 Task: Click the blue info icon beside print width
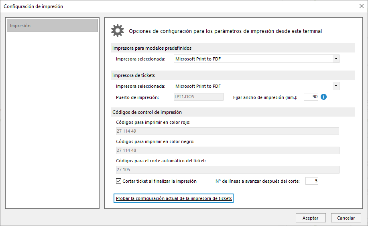point(323,97)
